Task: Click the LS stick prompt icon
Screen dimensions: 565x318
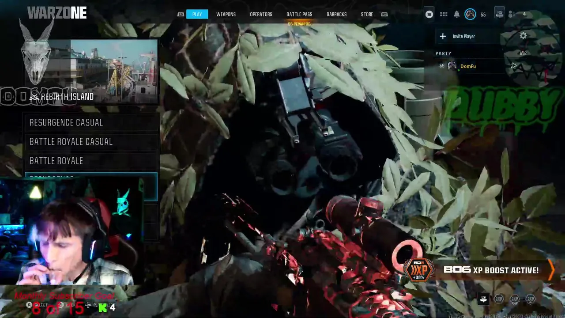Action: [x=484, y=299]
